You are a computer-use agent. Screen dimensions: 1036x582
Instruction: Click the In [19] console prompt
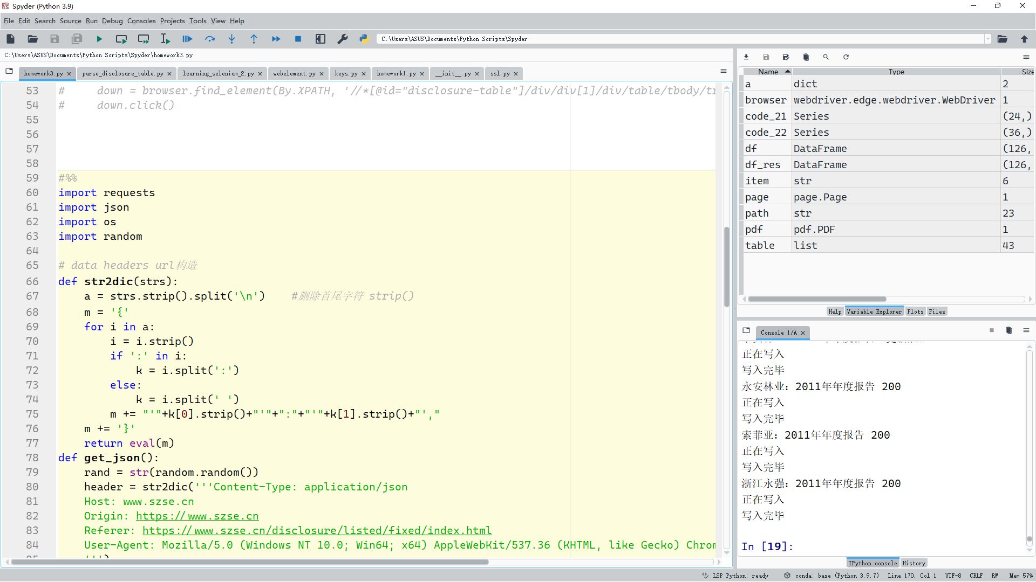pyautogui.click(x=767, y=546)
